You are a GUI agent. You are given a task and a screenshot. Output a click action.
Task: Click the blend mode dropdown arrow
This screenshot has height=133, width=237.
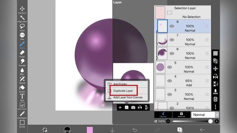[x=217, y=115]
